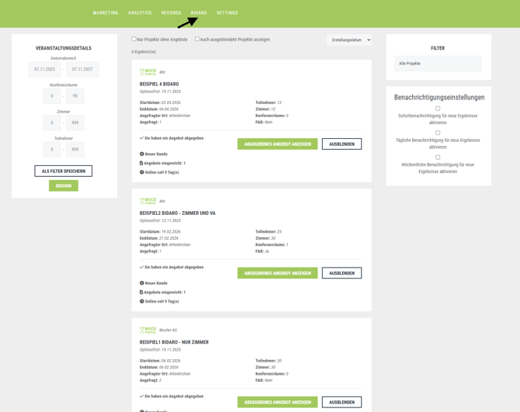Enable 'Nur Projekte ohne Angebote' checkbox

click(x=133, y=39)
